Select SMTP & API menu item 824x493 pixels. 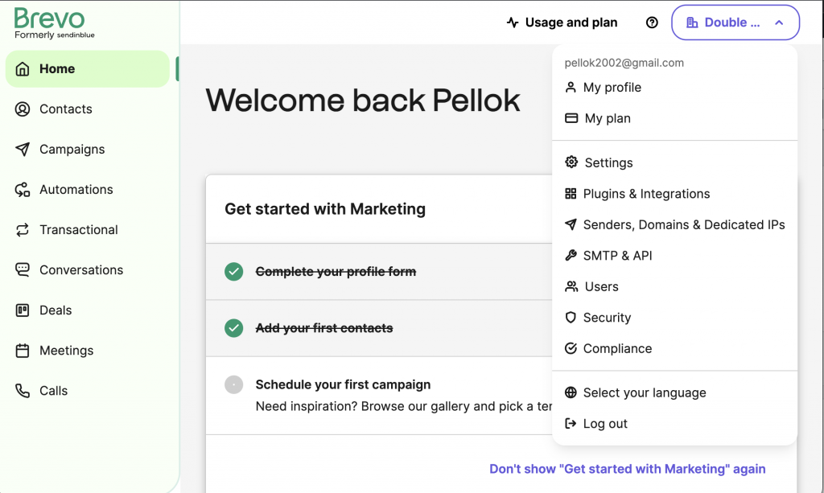(x=617, y=256)
